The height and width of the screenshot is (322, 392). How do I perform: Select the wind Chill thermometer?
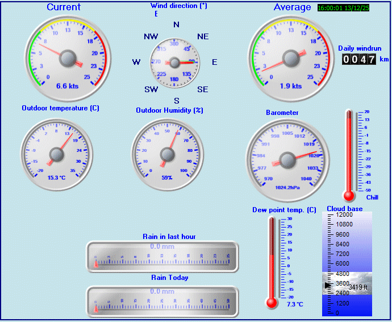[x=349, y=155]
